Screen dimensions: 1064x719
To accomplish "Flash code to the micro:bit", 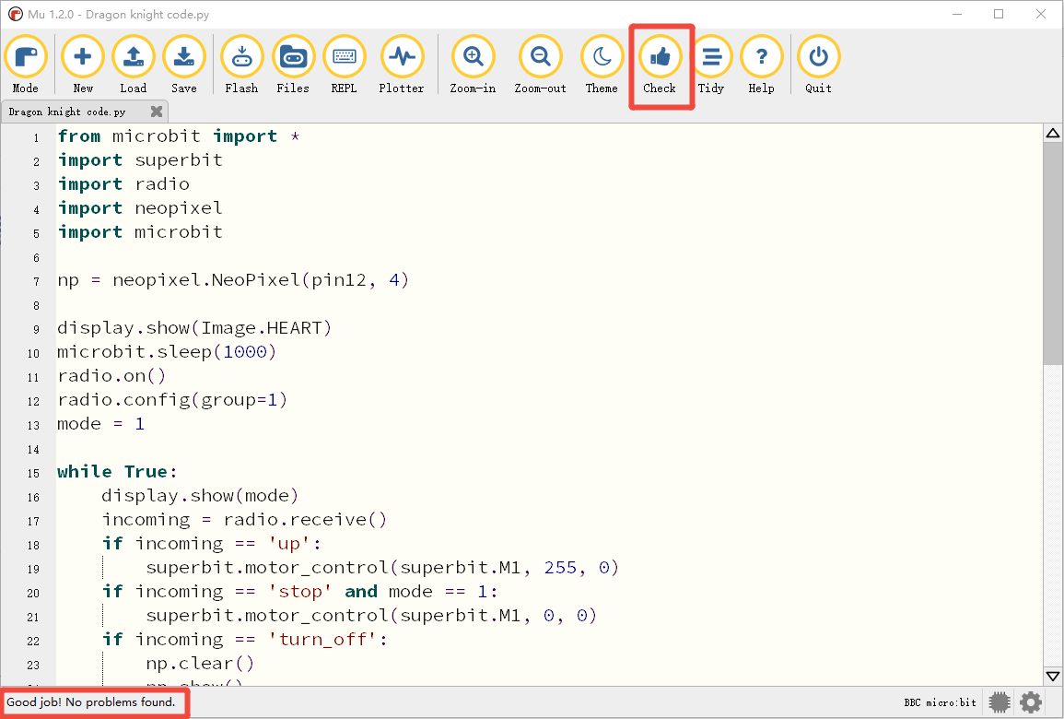I will (x=241, y=65).
